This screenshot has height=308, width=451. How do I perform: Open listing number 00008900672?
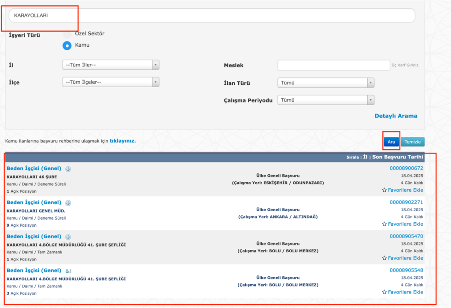(406, 168)
